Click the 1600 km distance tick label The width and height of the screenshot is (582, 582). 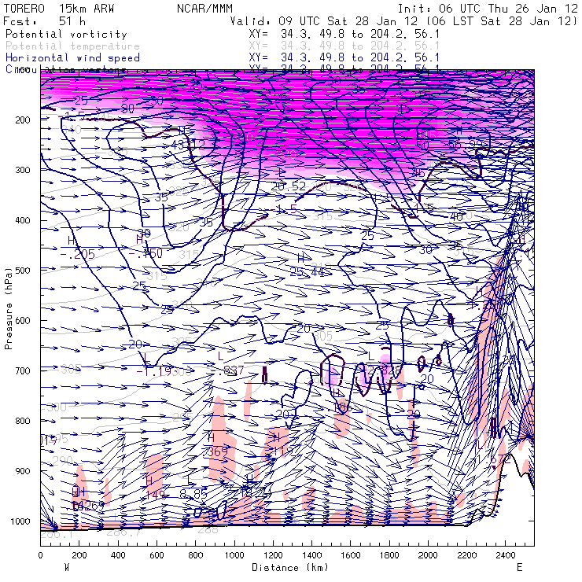(351, 555)
